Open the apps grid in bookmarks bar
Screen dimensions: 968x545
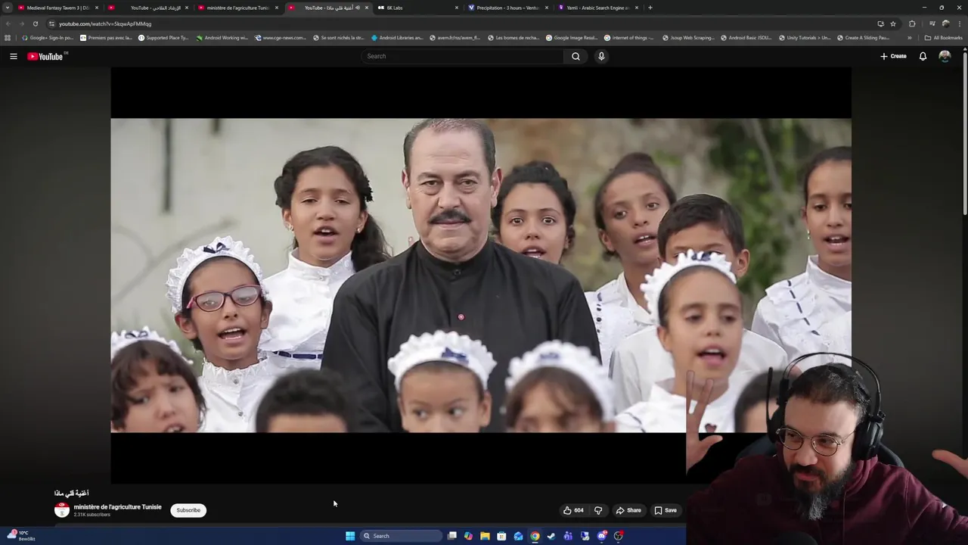point(8,37)
